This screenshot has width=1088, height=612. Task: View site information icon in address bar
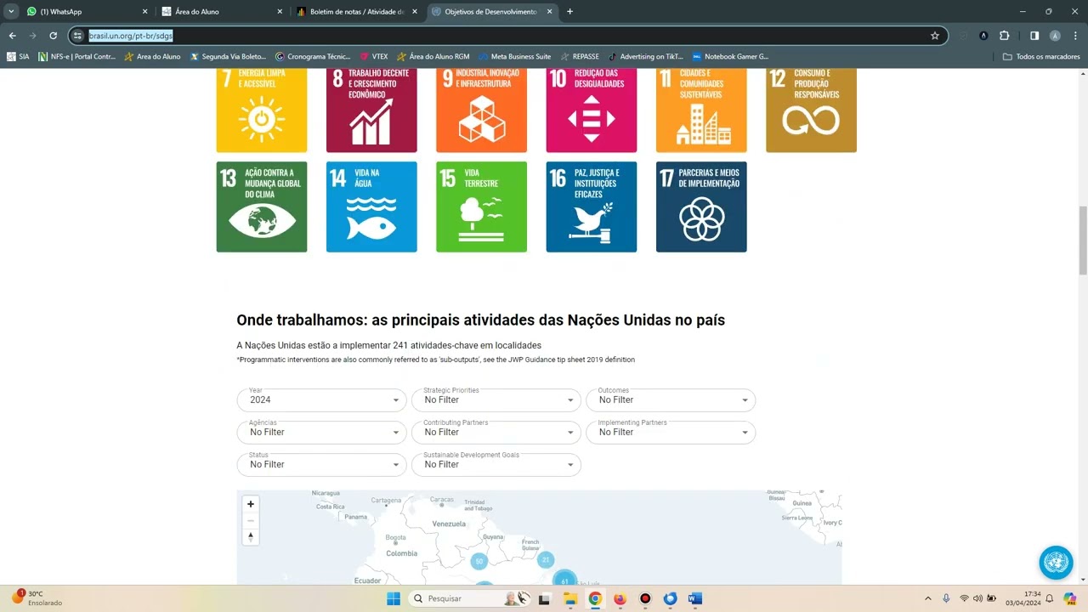point(77,36)
